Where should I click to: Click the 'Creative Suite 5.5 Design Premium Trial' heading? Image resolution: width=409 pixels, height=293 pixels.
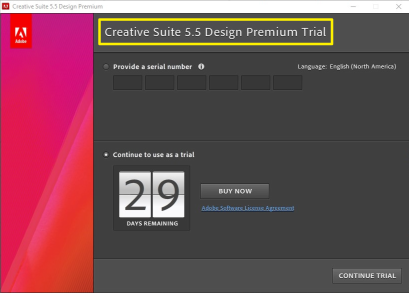215,32
